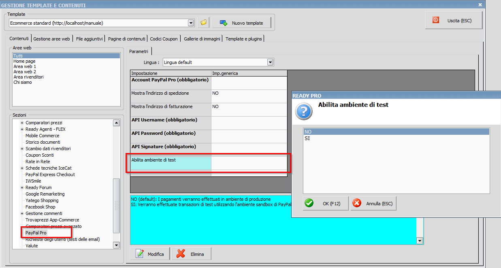Click the Nuovo template button

tap(242, 23)
